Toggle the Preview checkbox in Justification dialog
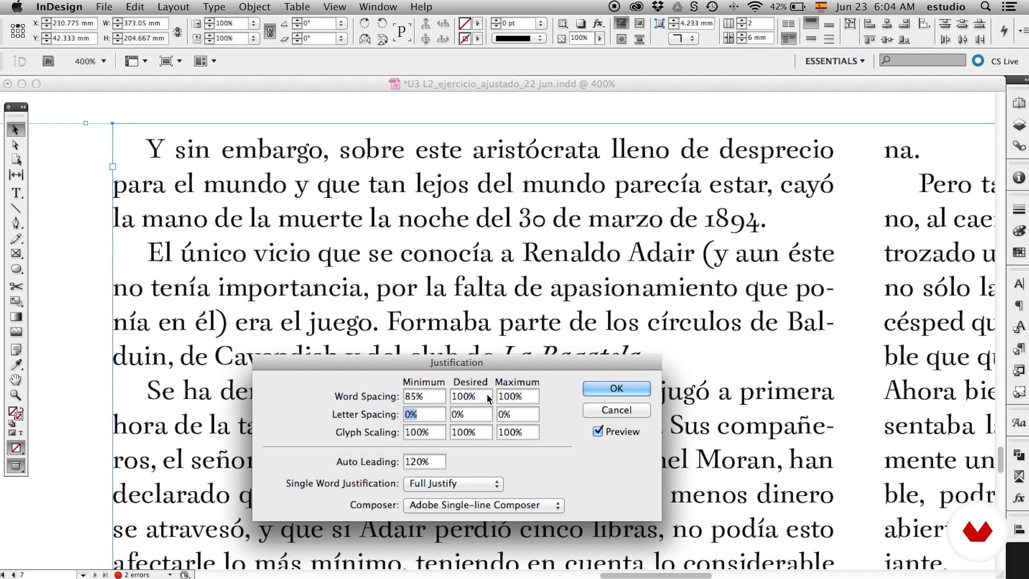The image size is (1029, 579). coord(598,432)
